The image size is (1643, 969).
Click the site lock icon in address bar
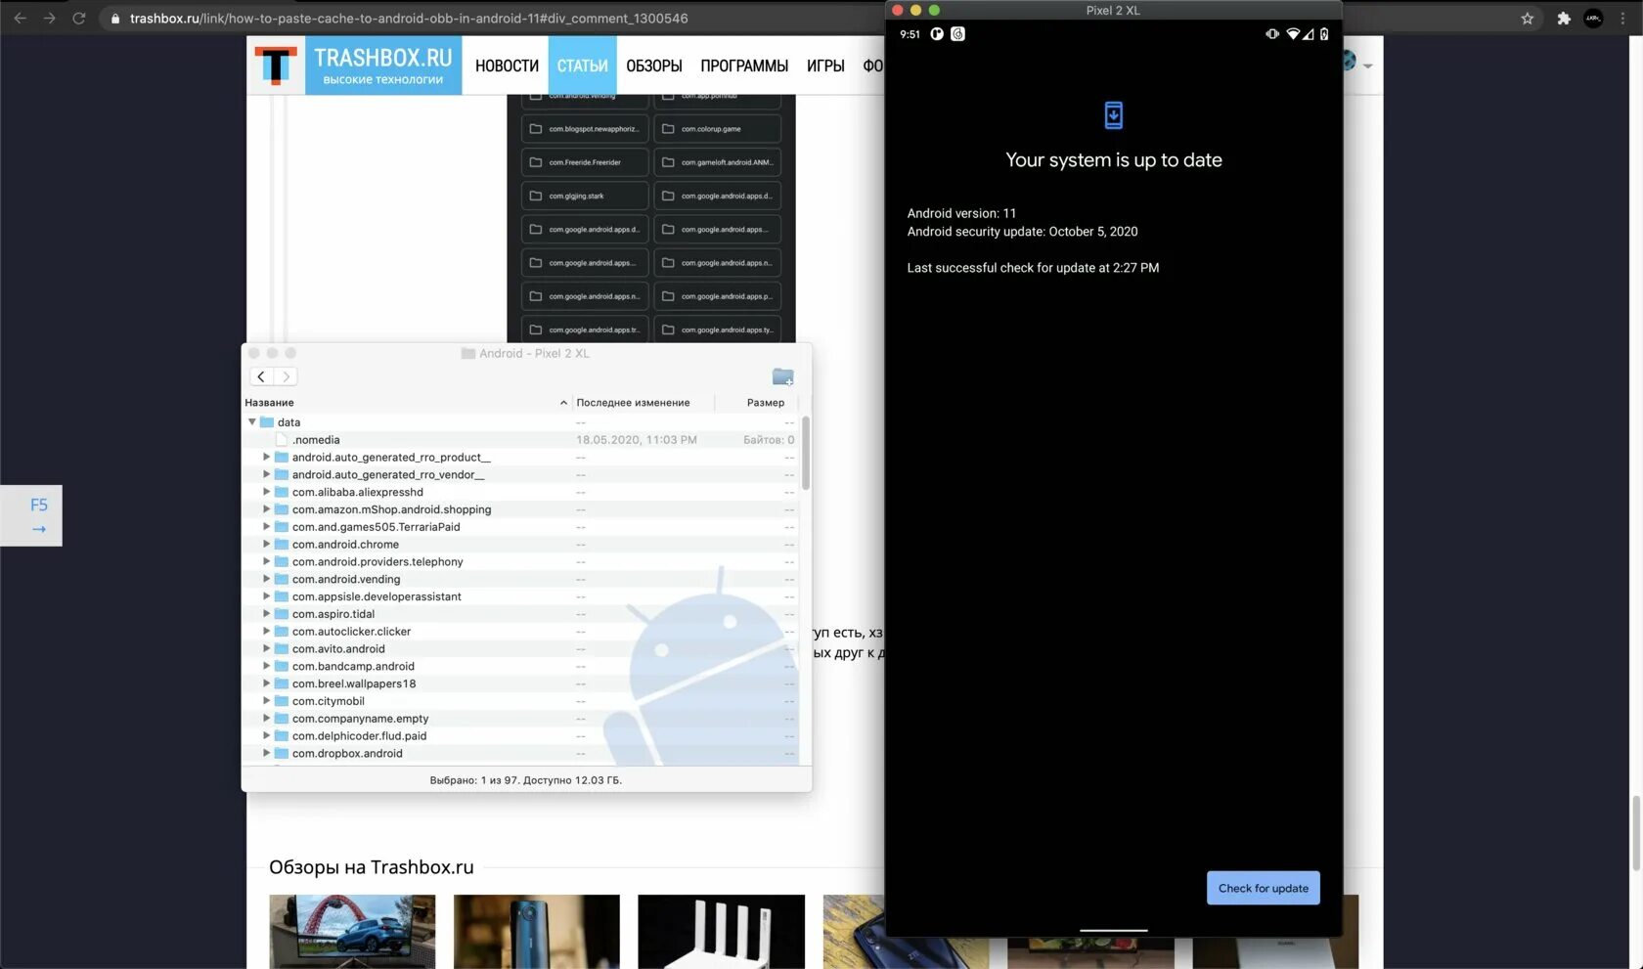[115, 19]
